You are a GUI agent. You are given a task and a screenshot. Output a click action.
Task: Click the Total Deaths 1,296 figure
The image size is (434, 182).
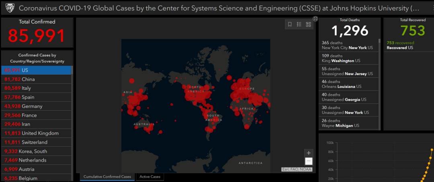click(350, 30)
